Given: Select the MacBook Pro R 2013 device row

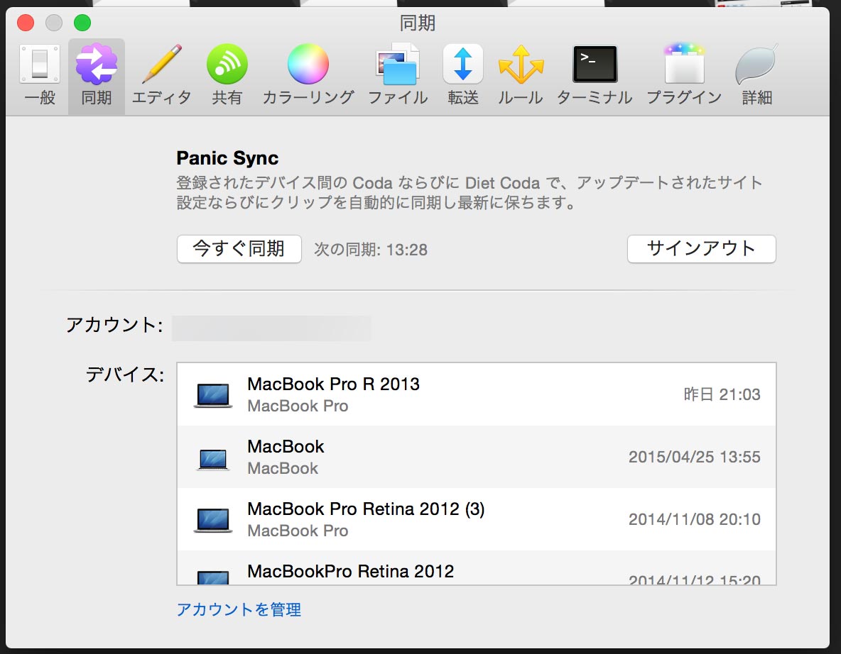Looking at the screenshot, I should point(477,395).
